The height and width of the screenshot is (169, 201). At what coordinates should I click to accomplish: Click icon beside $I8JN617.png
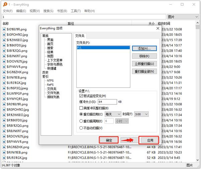pos(4,56)
